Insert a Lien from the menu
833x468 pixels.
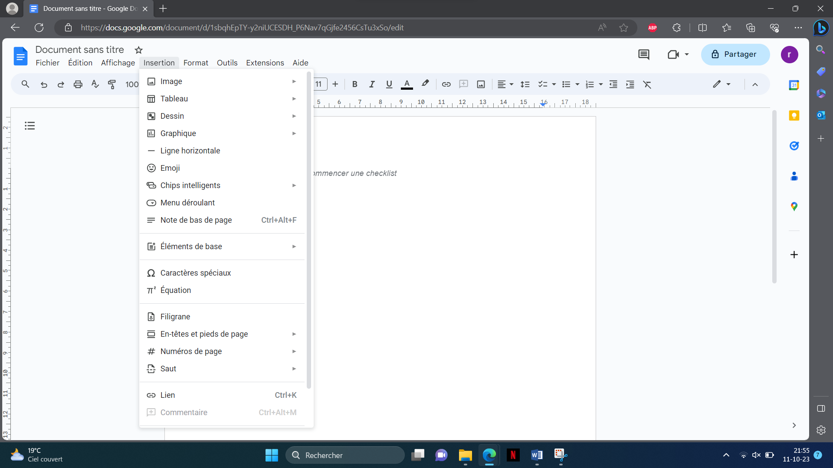coord(222,395)
